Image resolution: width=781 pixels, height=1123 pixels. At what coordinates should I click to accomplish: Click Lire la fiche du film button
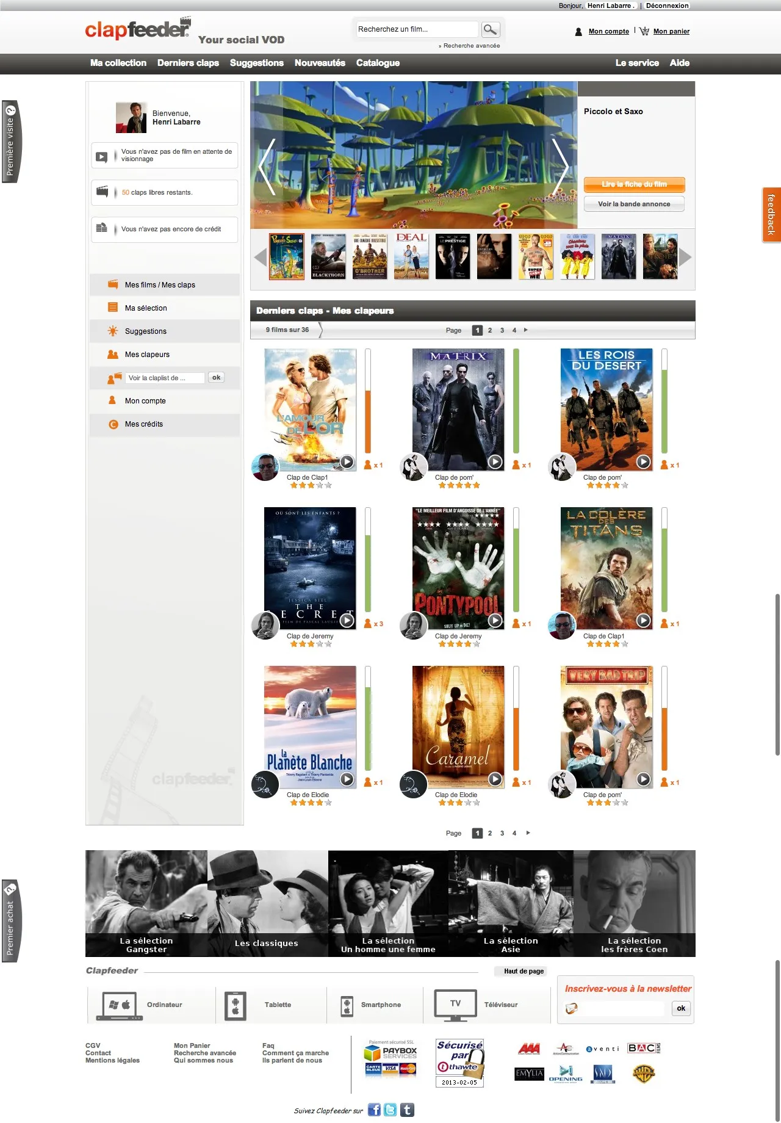pyautogui.click(x=635, y=184)
